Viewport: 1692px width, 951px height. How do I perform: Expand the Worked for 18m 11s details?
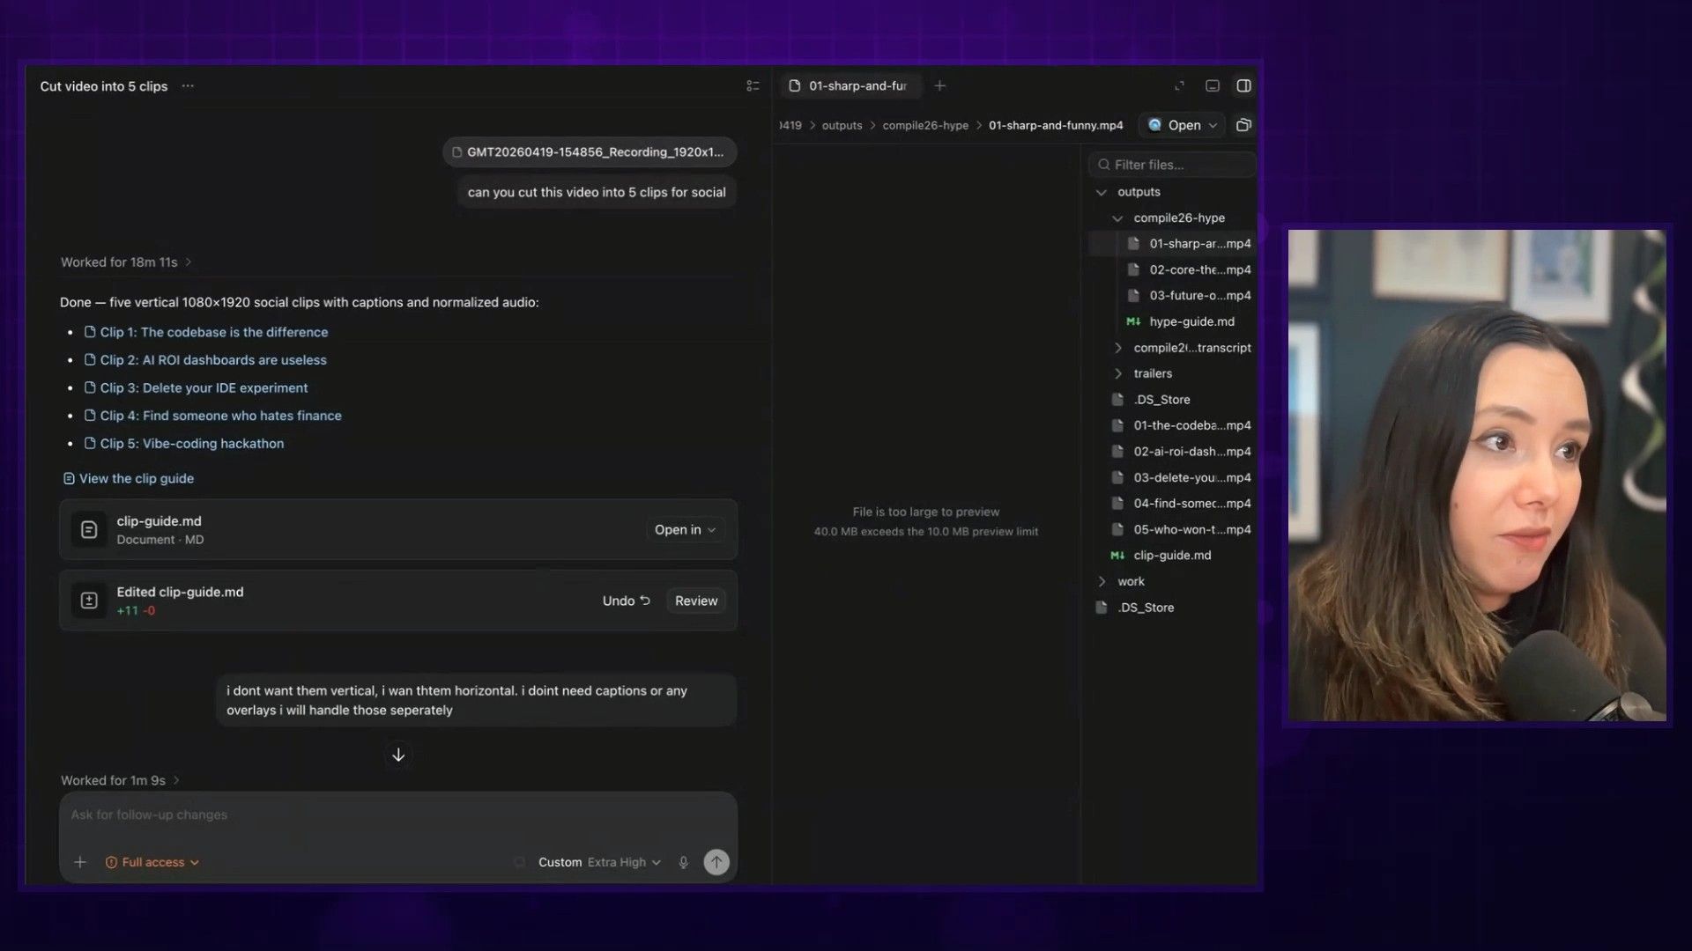pos(126,262)
